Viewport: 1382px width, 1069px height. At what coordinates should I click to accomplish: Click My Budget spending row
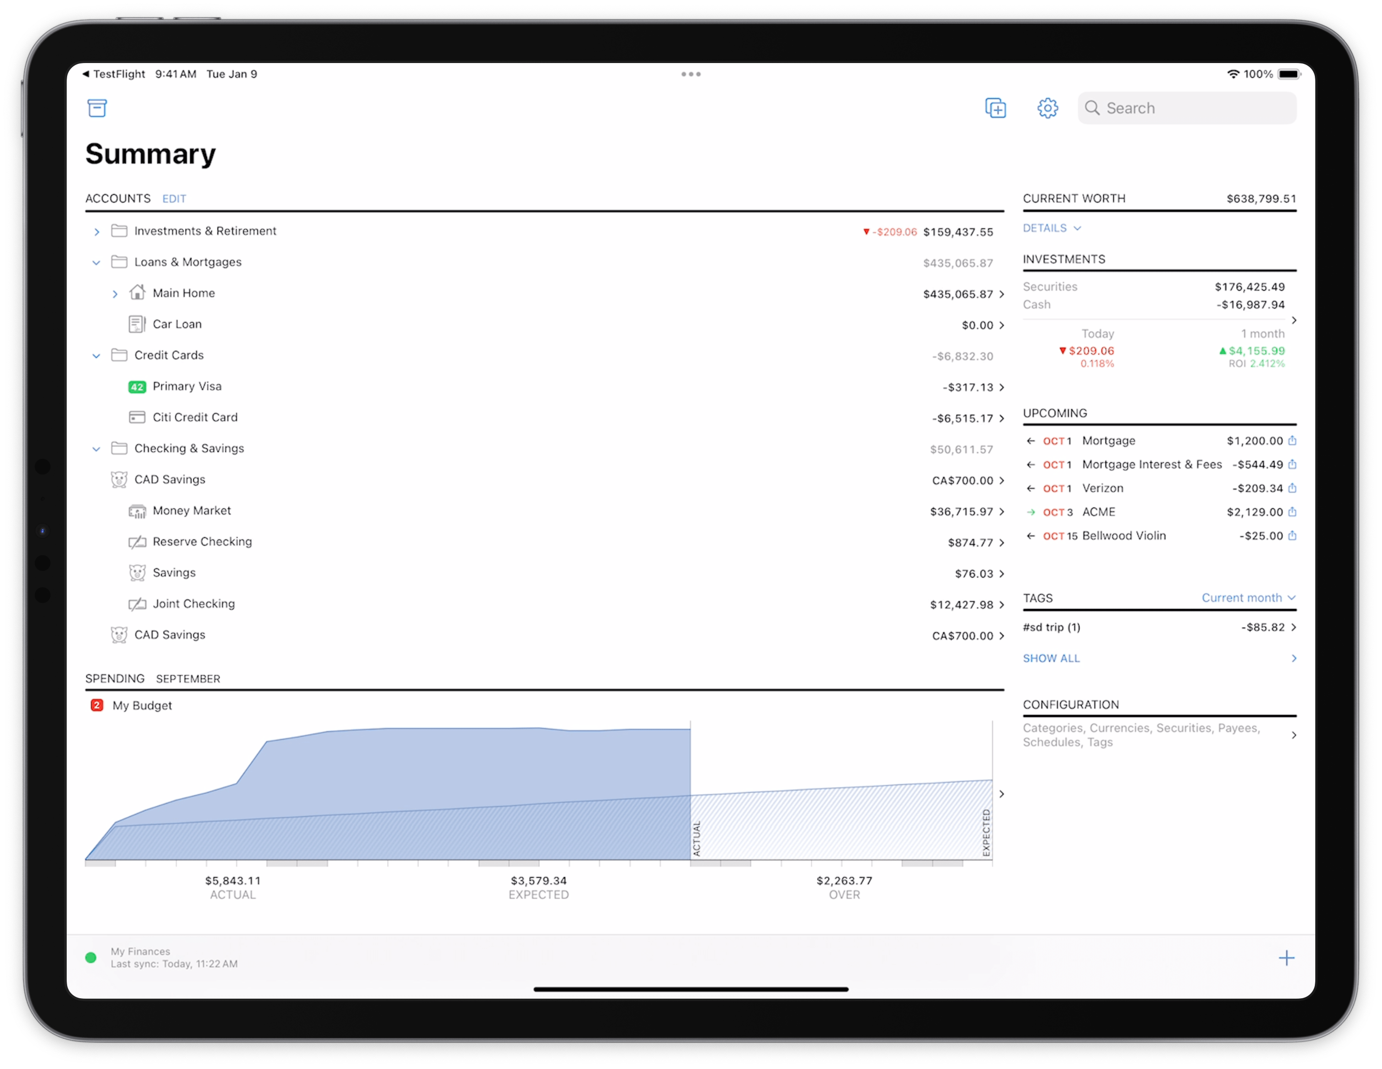coord(545,704)
